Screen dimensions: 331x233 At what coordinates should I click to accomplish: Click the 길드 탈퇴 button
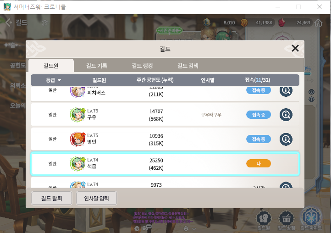51,198
